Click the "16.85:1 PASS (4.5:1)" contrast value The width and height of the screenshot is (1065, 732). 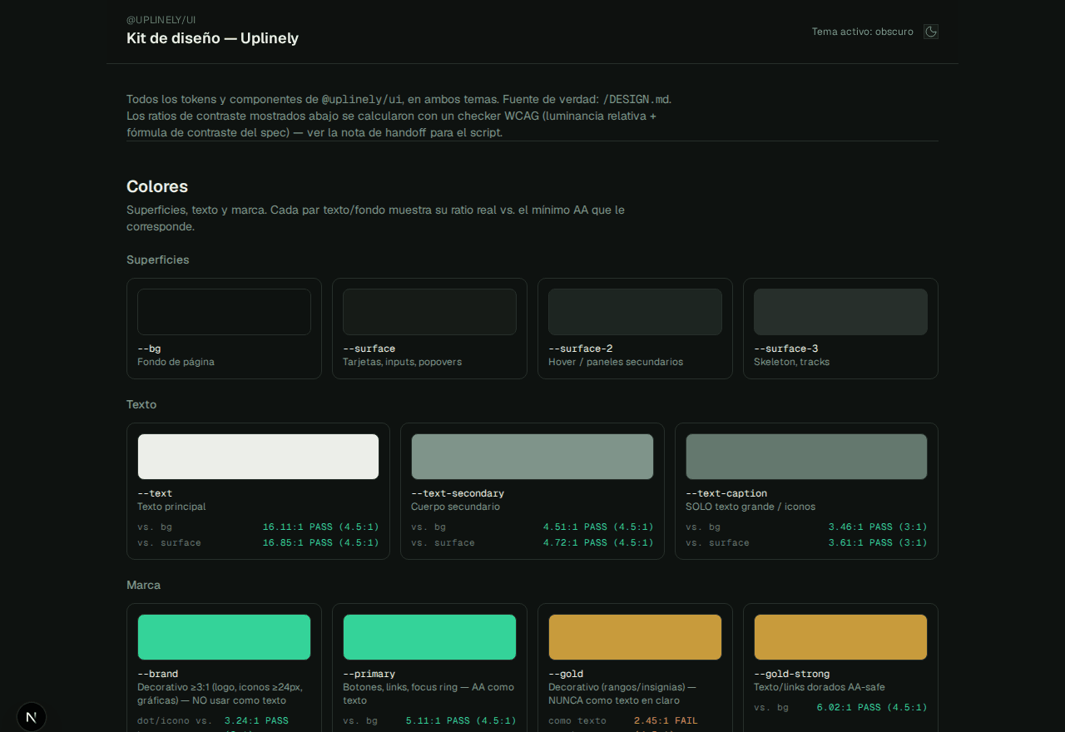[x=321, y=542]
